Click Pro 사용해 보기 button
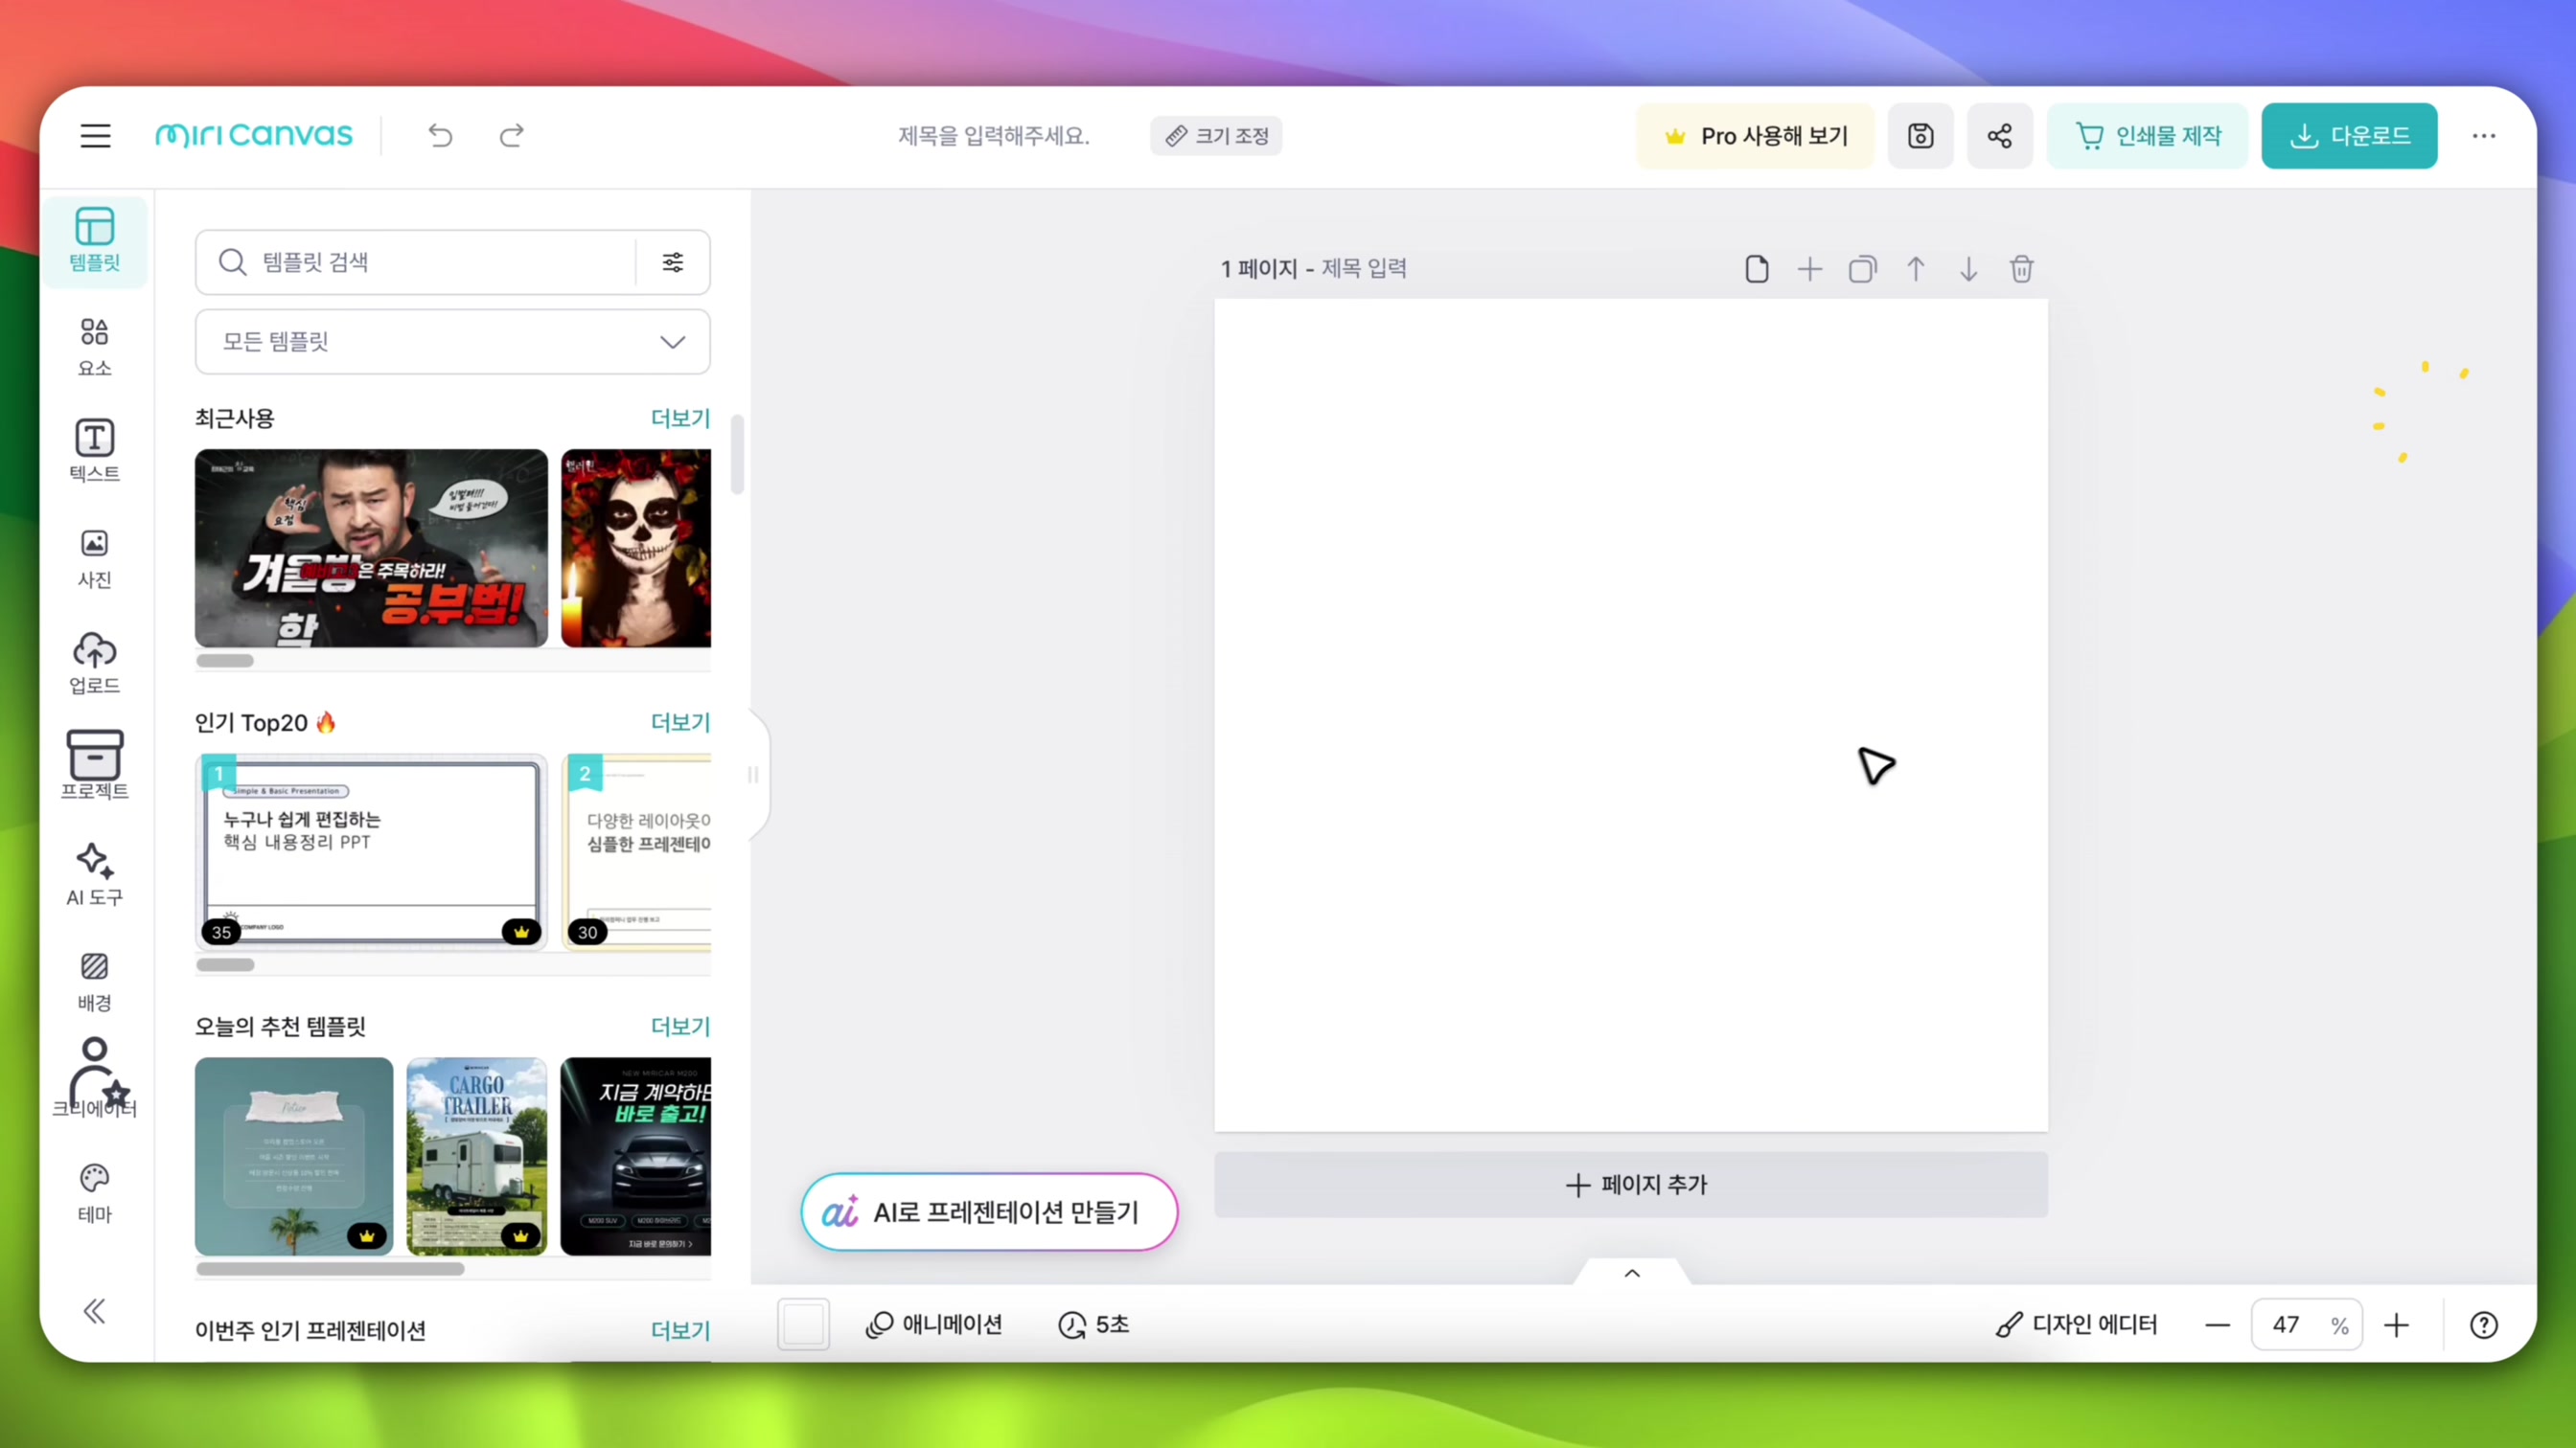The image size is (2576, 1448). point(1755,136)
